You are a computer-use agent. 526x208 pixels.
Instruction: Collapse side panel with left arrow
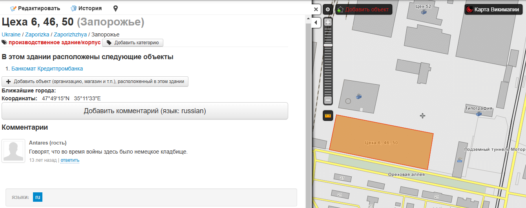coord(316,23)
